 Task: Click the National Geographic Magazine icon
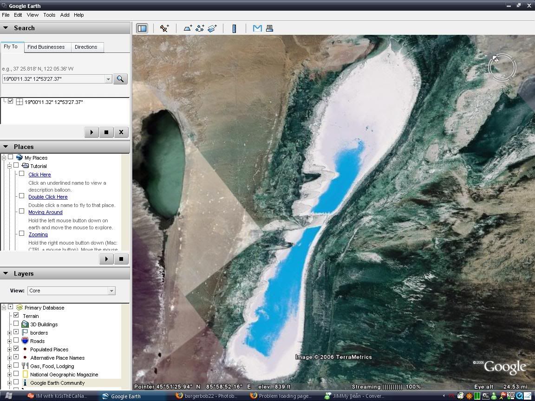pyautogui.click(x=25, y=374)
